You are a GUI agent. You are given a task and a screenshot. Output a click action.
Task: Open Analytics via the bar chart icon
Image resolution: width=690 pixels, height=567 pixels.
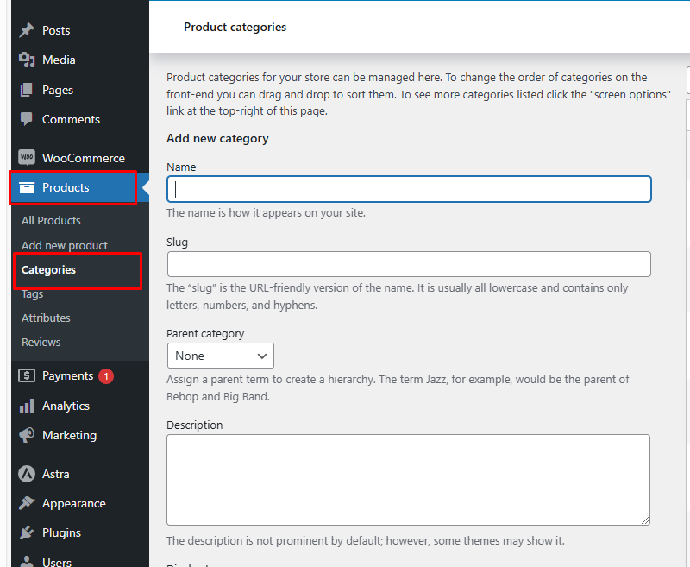pyautogui.click(x=26, y=406)
